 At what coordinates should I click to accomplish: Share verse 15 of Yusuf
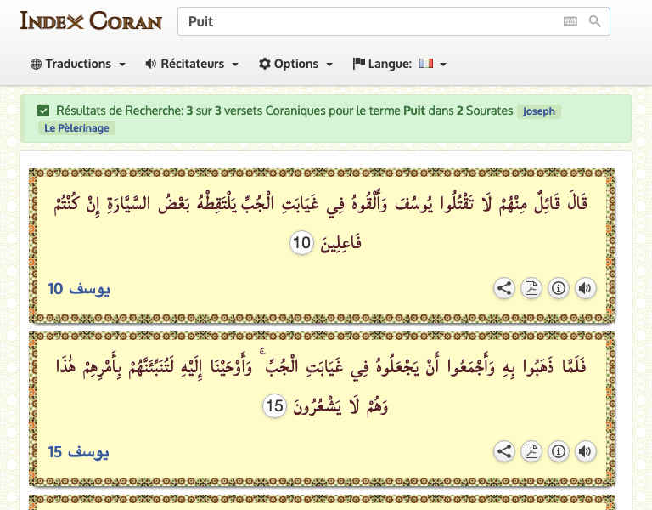504,451
